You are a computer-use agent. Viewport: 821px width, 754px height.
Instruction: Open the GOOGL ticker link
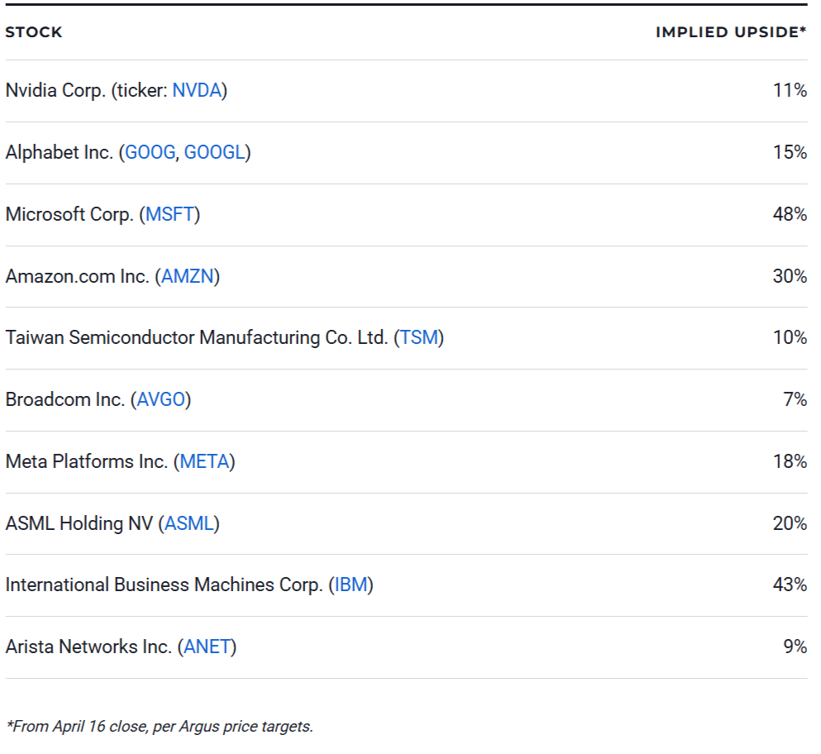[214, 152]
